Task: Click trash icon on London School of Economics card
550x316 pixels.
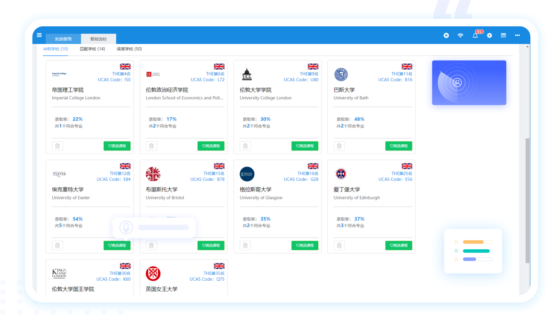Action: tap(151, 146)
